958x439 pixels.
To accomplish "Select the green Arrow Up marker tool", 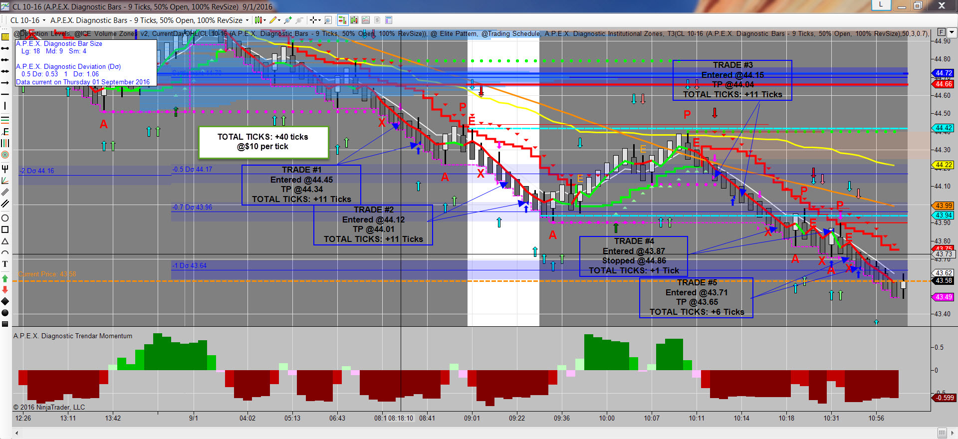I will pos(5,278).
